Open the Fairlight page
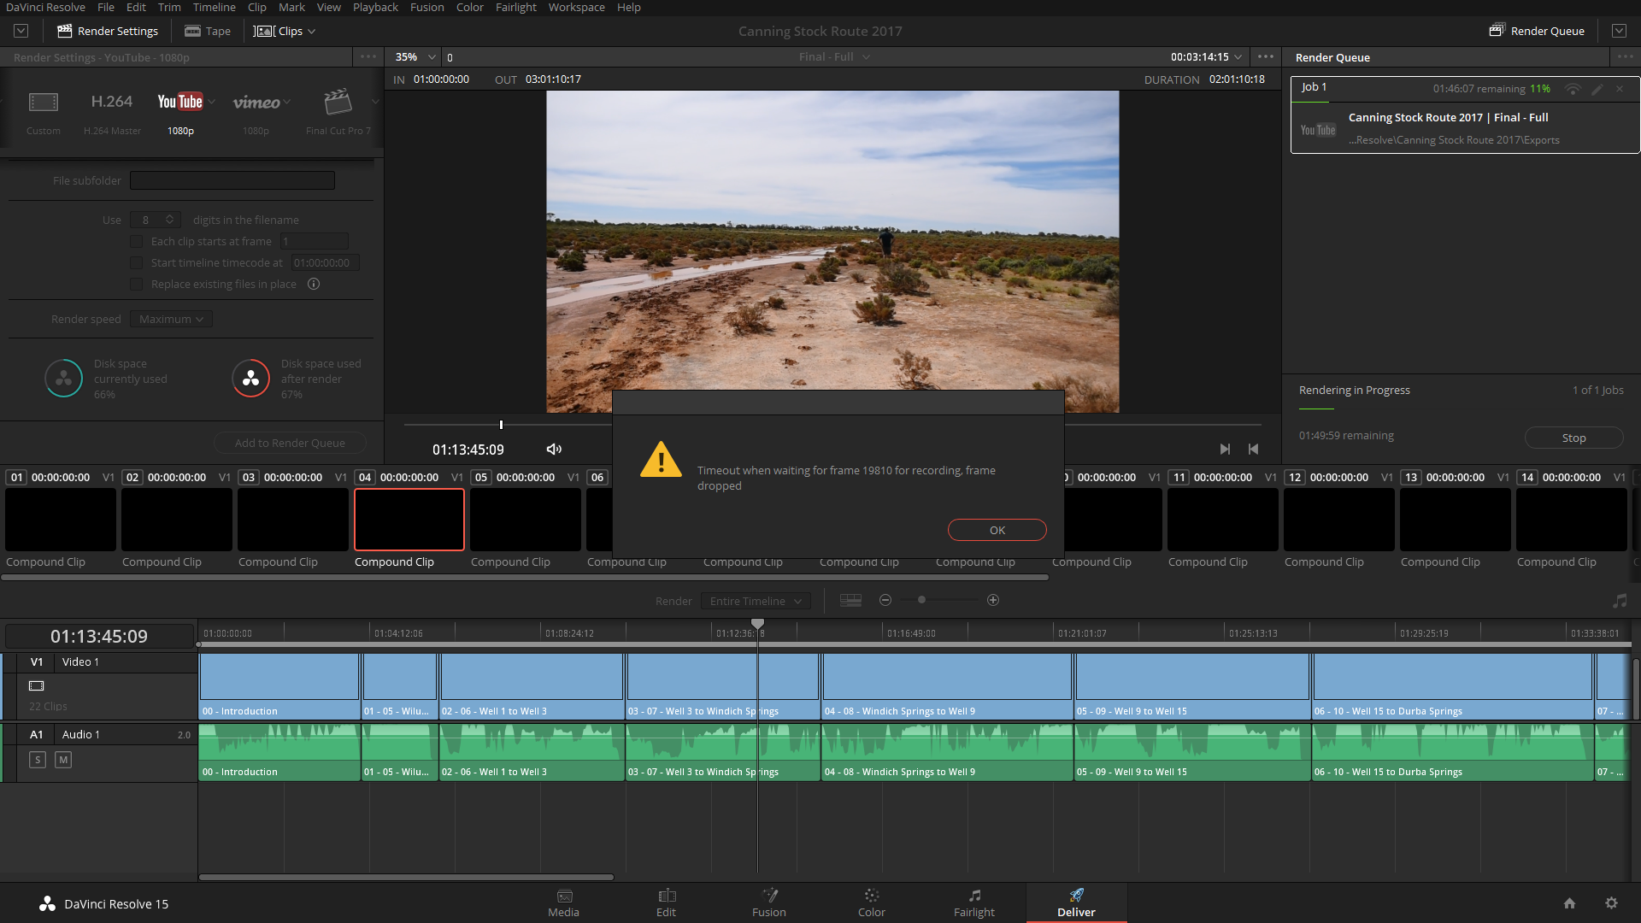 pos(974,902)
